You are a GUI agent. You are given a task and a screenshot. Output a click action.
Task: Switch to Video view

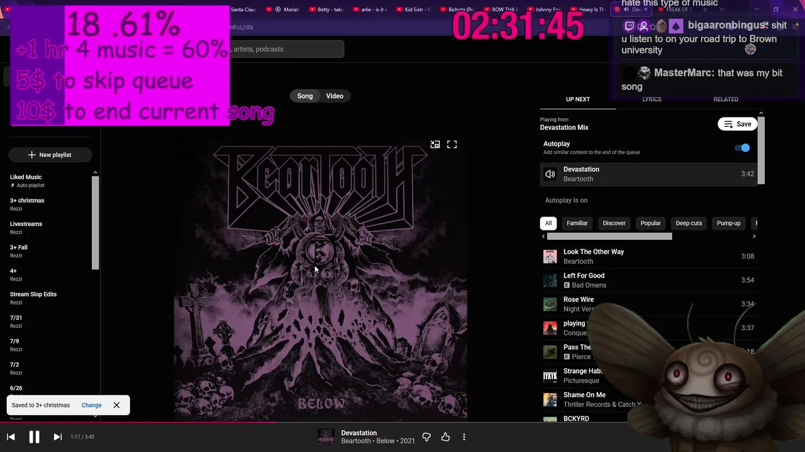tap(335, 96)
